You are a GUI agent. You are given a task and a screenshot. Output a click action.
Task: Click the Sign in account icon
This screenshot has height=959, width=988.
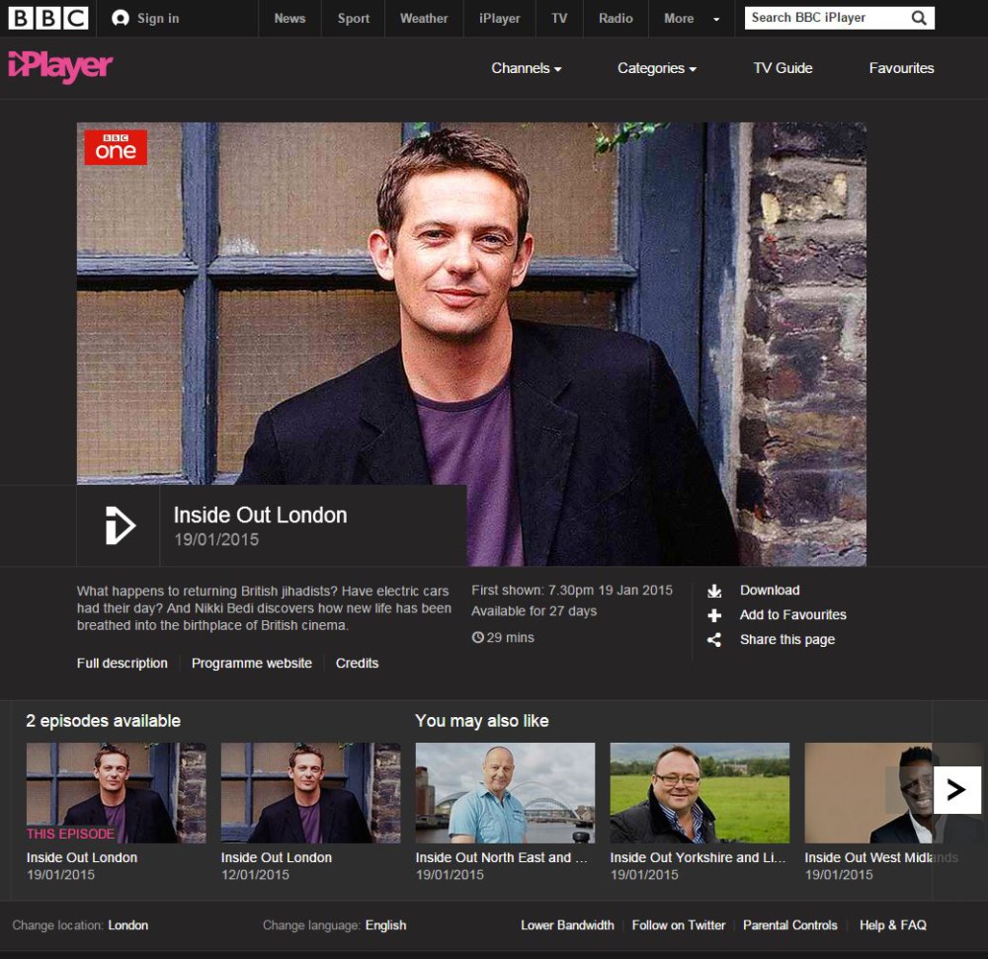[121, 18]
